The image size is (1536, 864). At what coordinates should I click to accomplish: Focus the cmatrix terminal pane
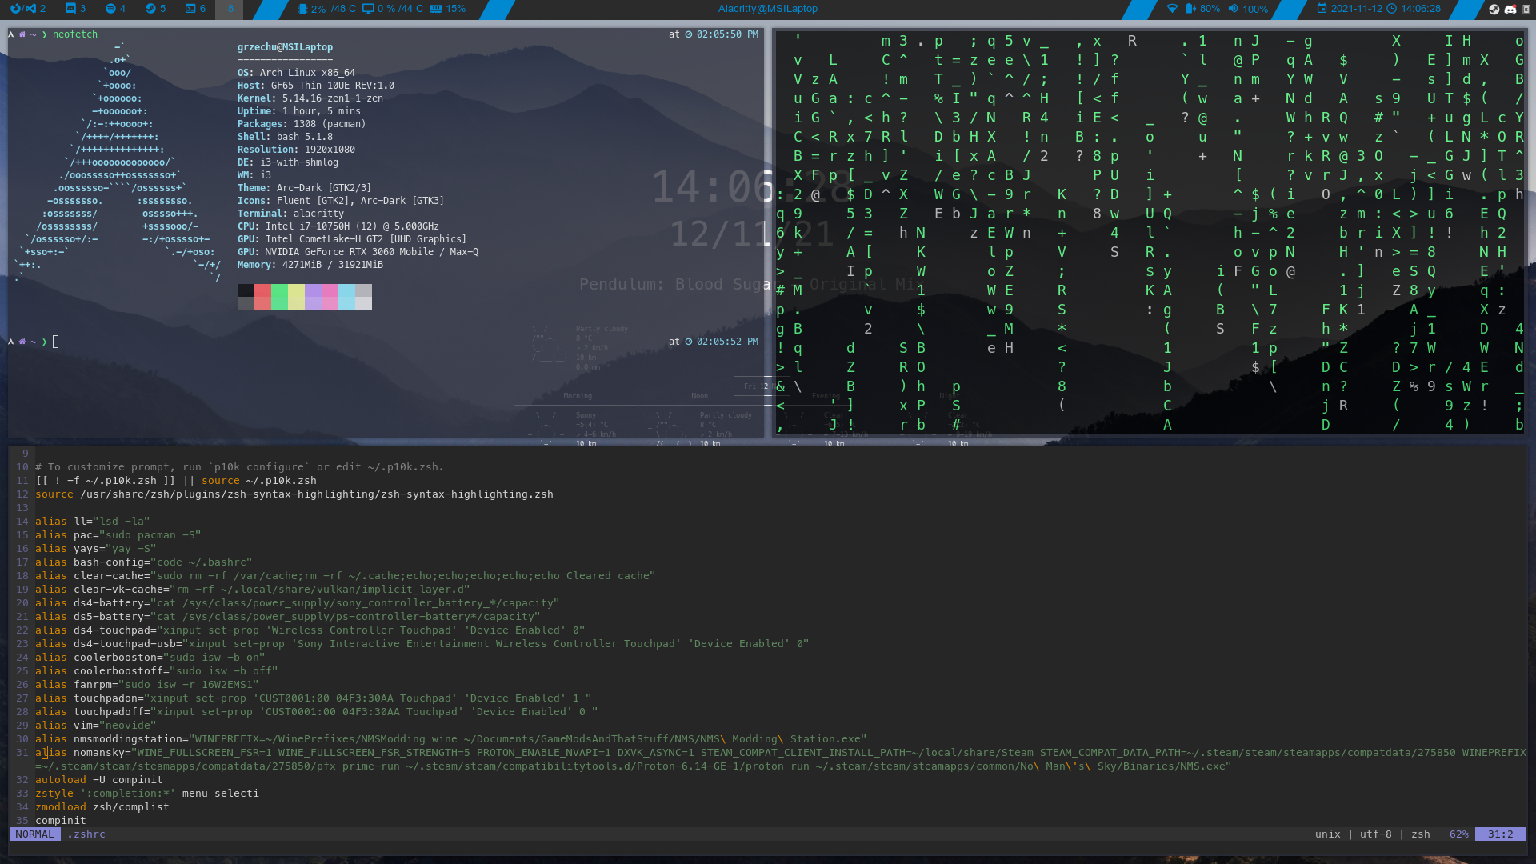point(1148,232)
